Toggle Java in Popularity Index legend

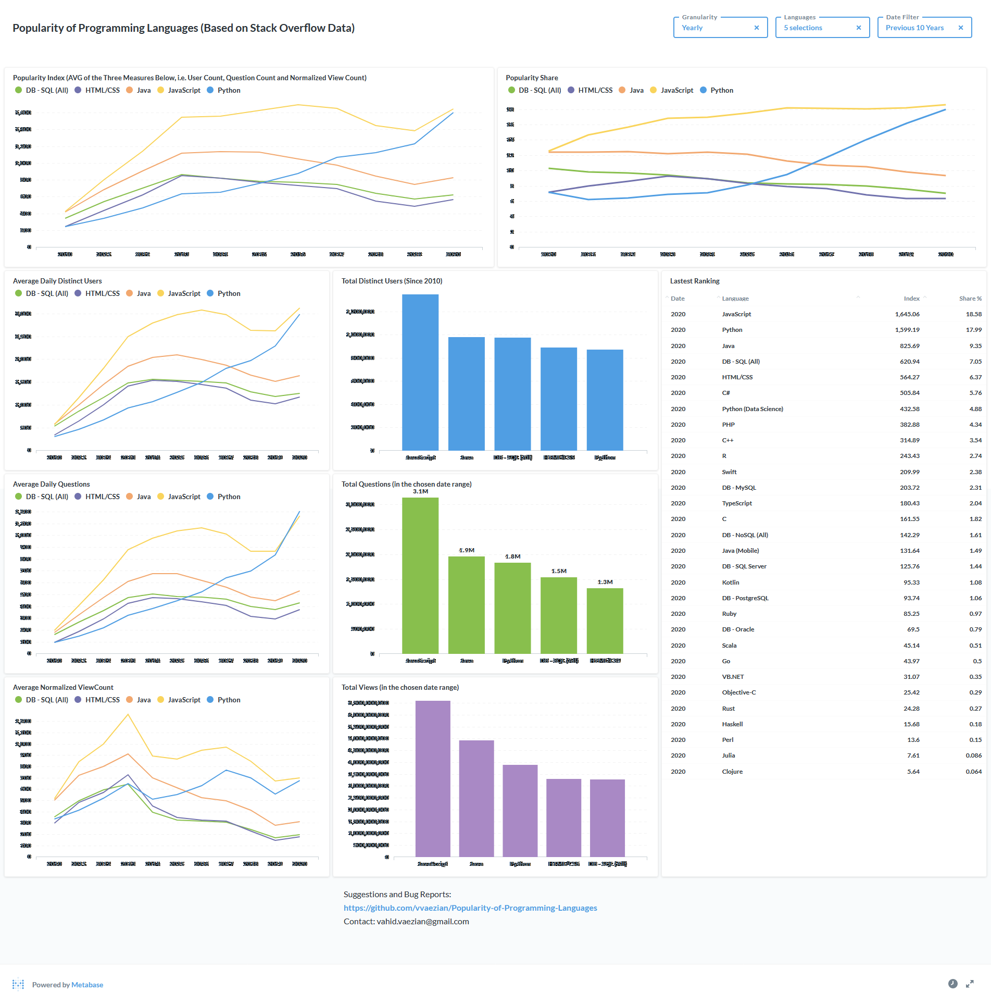[138, 90]
